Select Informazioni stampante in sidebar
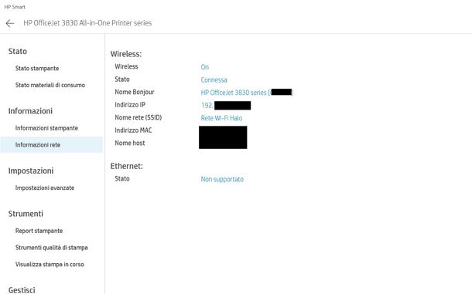This screenshot has height=294, width=472. (x=46, y=128)
